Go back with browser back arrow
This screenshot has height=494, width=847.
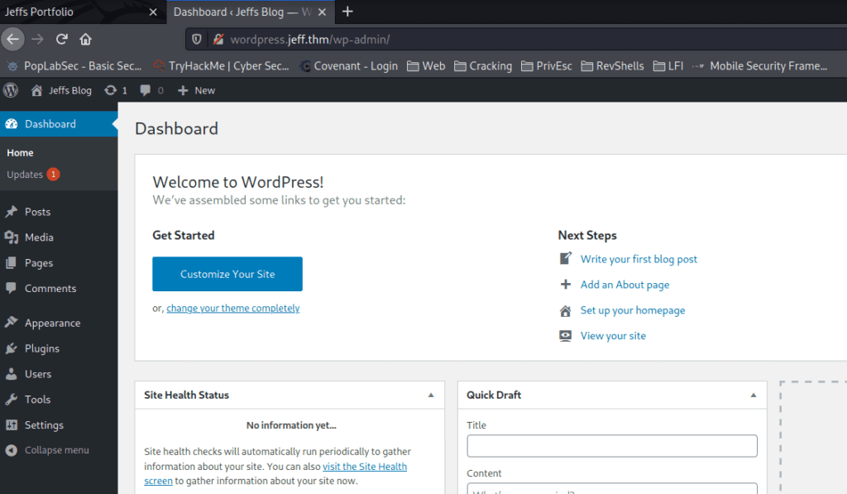coord(13,39)
